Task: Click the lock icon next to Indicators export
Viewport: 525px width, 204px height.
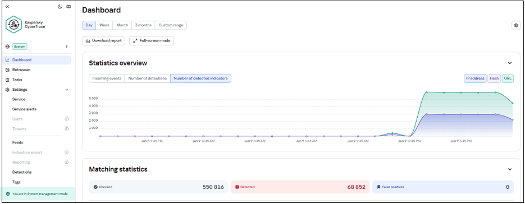Action: [67, 152]
